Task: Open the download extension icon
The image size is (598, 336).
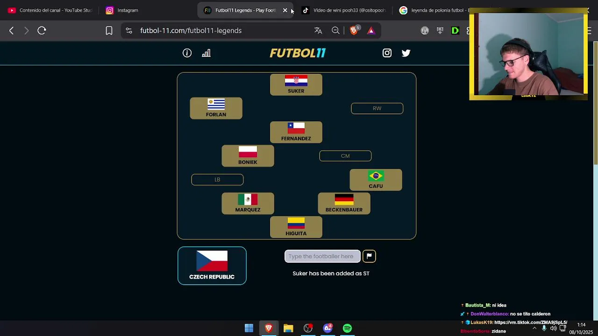Action: click(x=440, y=31)
